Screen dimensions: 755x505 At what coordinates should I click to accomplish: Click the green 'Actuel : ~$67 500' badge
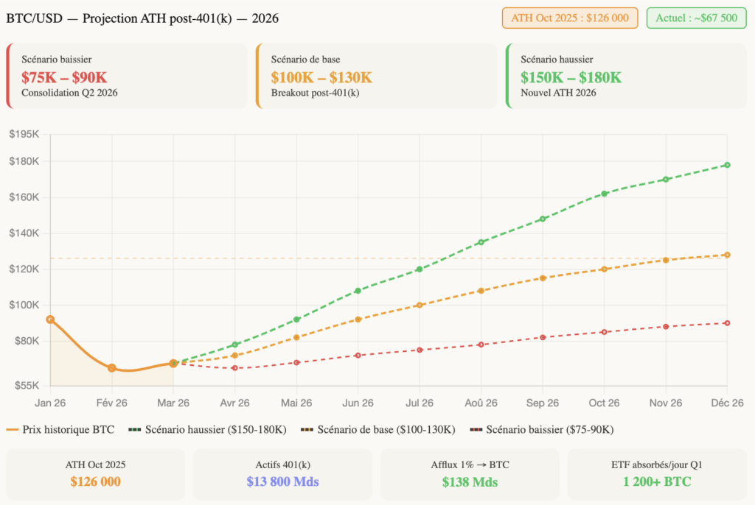click(697, 18)
